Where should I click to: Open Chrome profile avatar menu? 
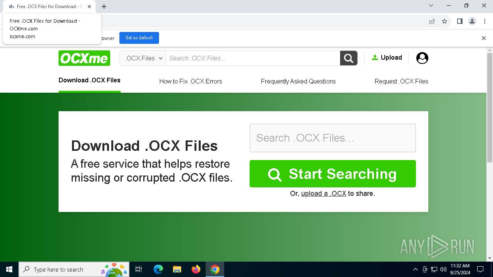pyautogui.click(x=472, y=21)
